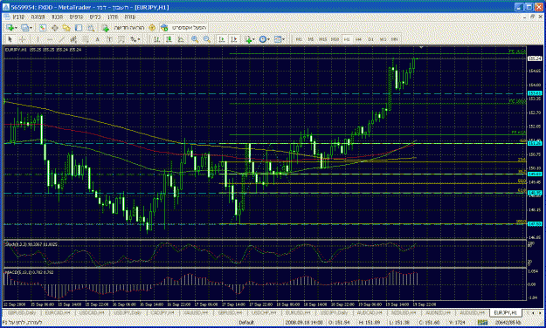Open the Profiles icon in toolbar
Image resolution: width=546 pixels, height=328 pixels.
pos(24,27)
